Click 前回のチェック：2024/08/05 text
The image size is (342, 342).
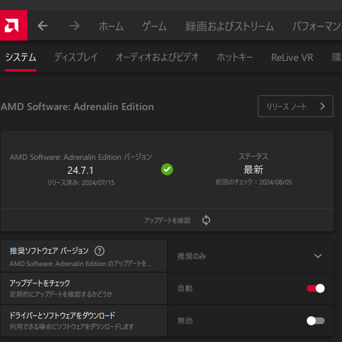pyautogui.click(x=254, y=182)
